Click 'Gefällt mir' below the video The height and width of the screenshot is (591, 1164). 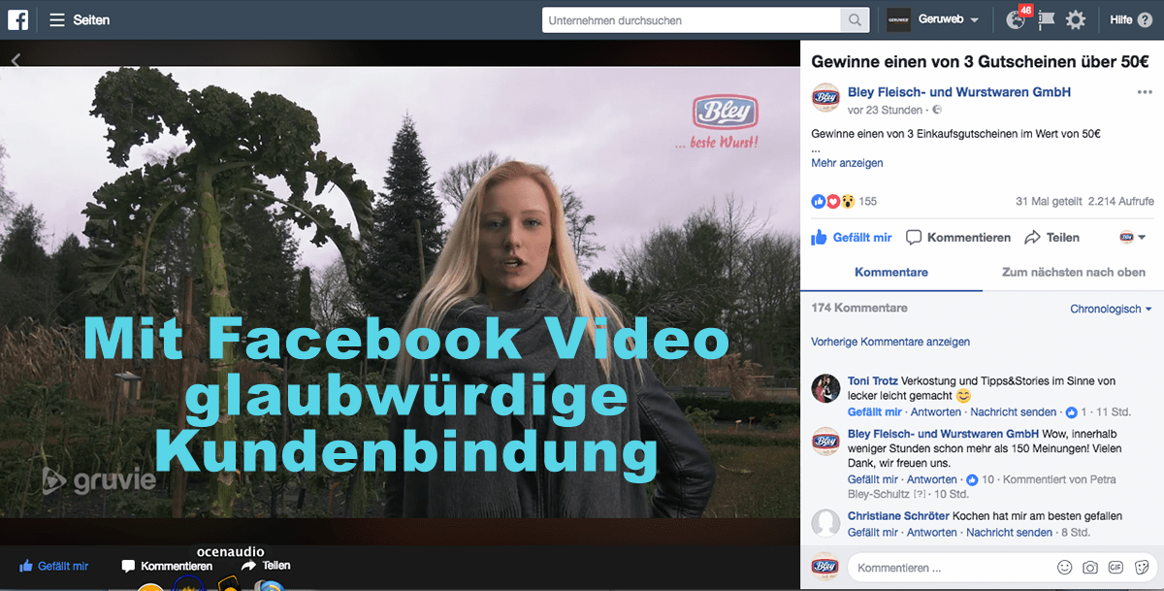(54, 566)
